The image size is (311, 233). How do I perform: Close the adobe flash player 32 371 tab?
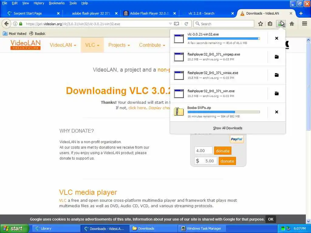(116, 13)
